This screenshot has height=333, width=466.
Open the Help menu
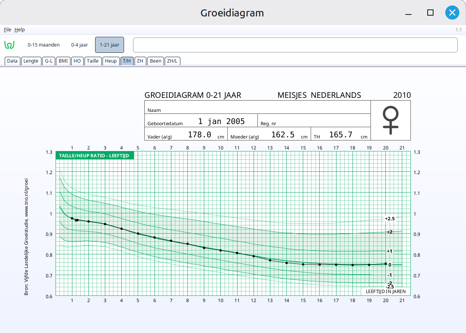pos(20,30)
